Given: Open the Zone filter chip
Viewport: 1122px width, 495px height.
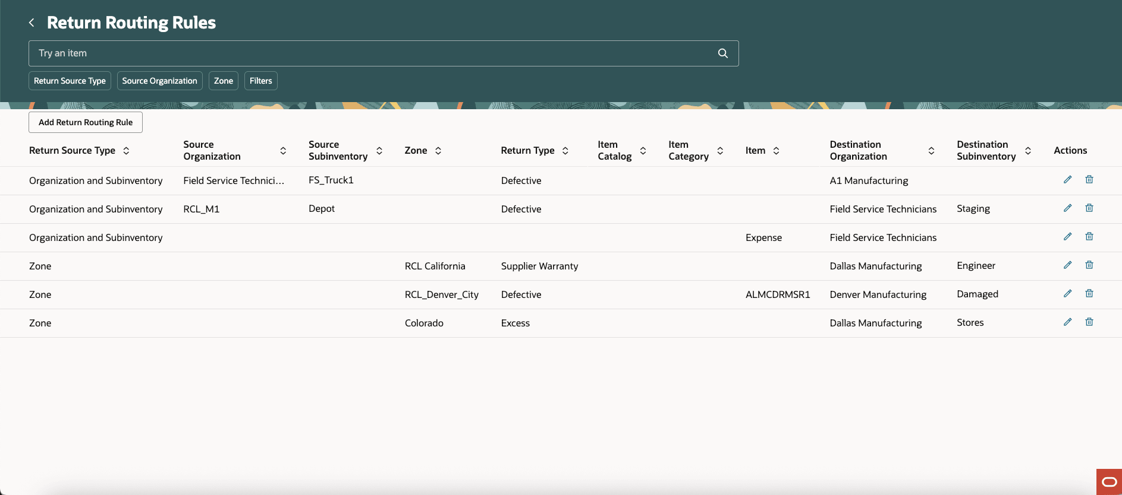Looking at the screenshot, I should coord(224,81).
